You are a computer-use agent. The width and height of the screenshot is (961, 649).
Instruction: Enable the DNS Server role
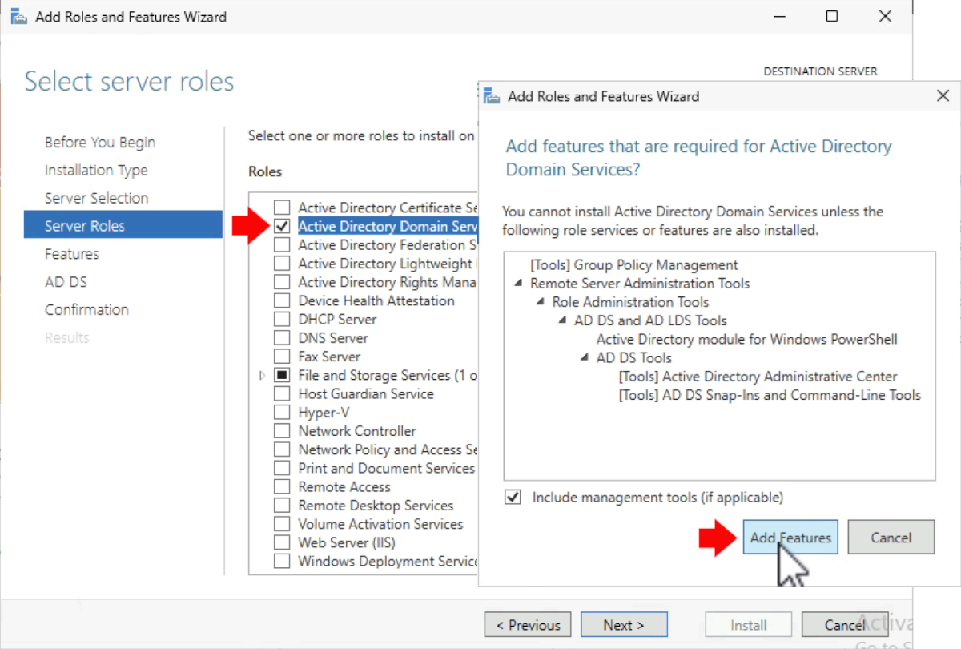coord(281,337)
